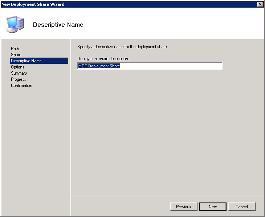265x217 pixels.
Task: Click the computer wizard icon in header
Action: pos(15,24)
